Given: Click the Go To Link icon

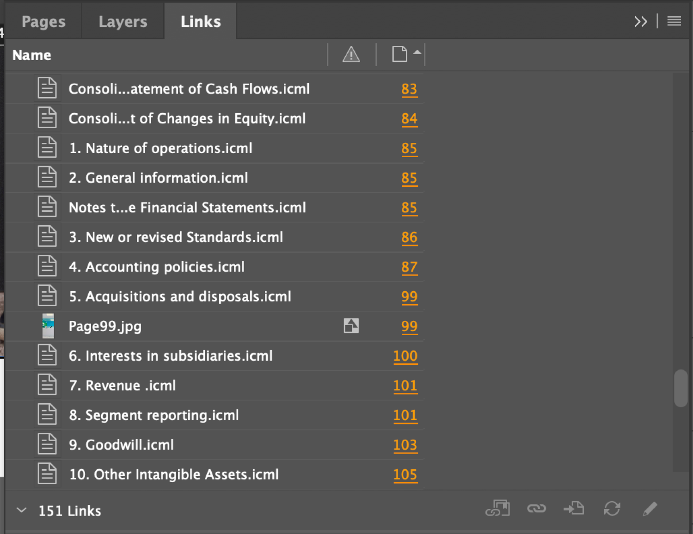Looking at the screenshot, I should (x=574, y=509).
